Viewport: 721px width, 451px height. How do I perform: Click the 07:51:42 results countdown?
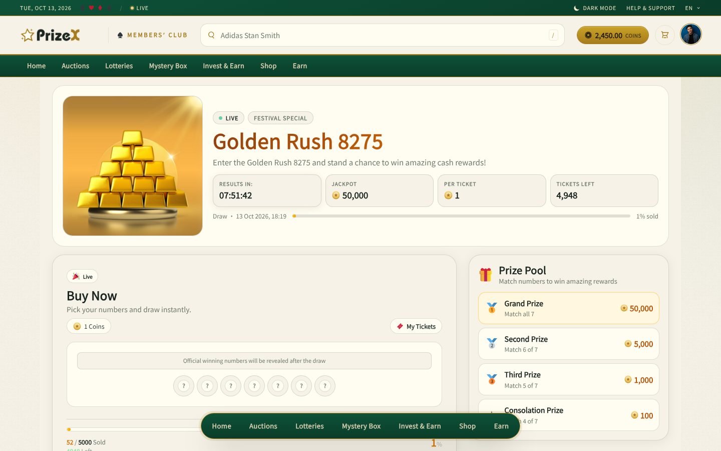tap(235, 195)
